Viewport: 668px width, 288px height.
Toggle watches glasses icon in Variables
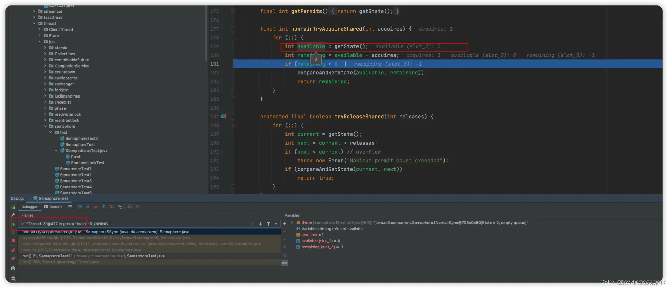click(x=285, y=263)
